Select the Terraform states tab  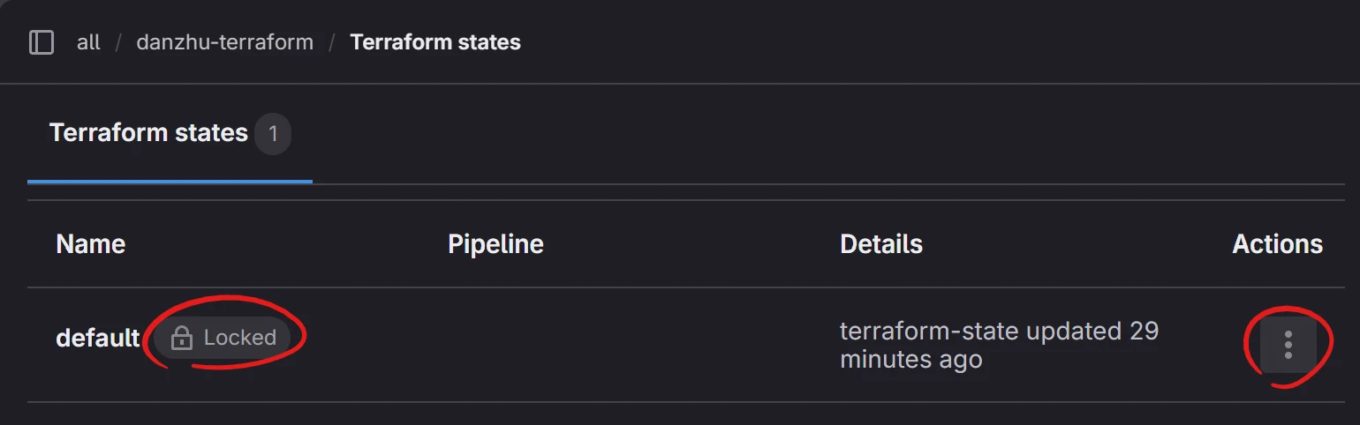pos(148,133)
